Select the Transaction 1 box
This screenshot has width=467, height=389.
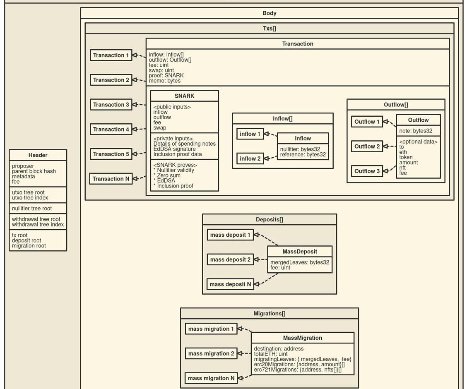pyautogui.click(x=111, y=55)
